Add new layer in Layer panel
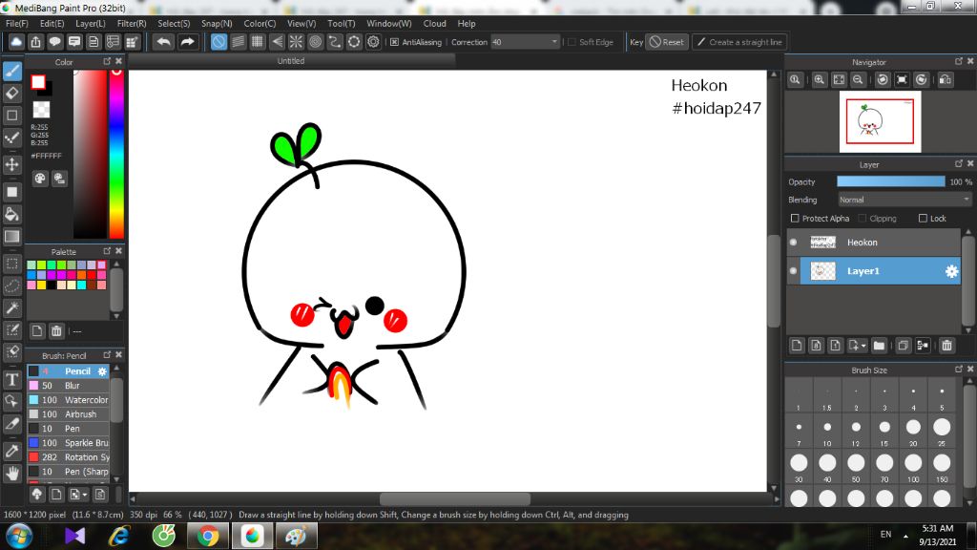The image size is (977, 550). (797, 346)
